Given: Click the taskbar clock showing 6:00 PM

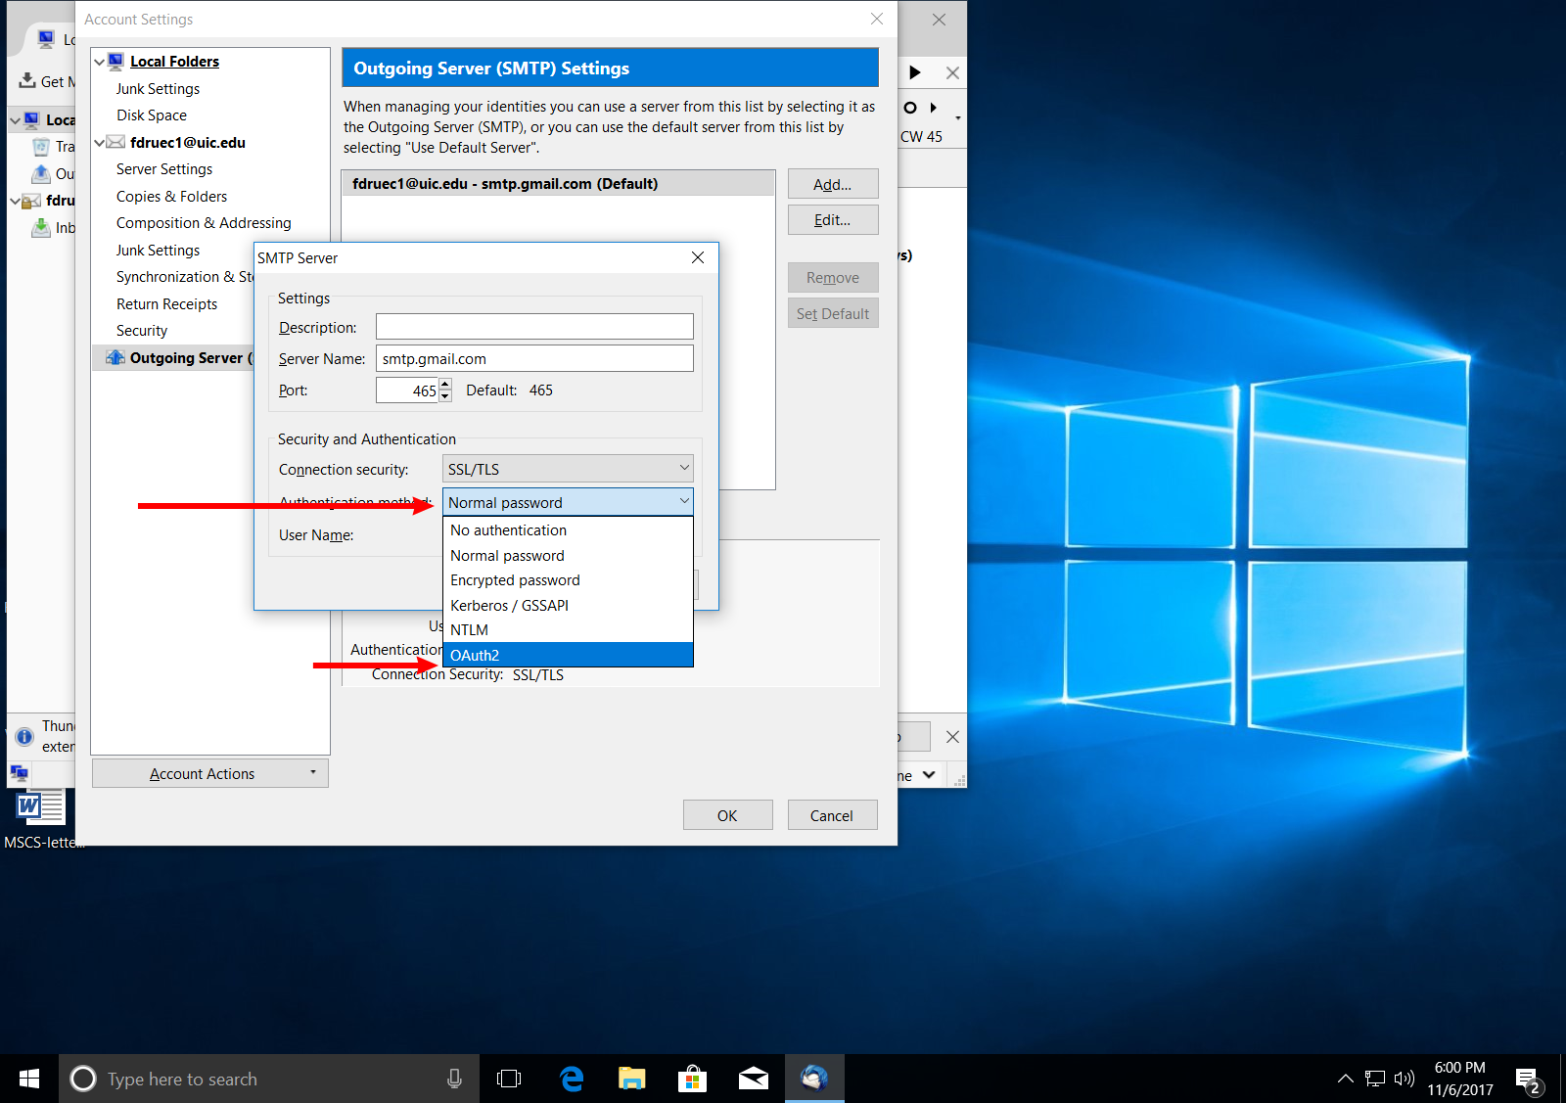Looking at the screenshot, I should point(1460,1079).
